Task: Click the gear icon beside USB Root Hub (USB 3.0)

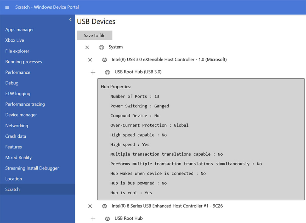Action: pyautogui.click(x=107, y=72)
